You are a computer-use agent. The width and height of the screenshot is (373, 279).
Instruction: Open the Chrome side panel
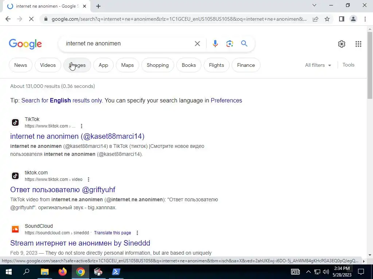[x=342, y=19]
